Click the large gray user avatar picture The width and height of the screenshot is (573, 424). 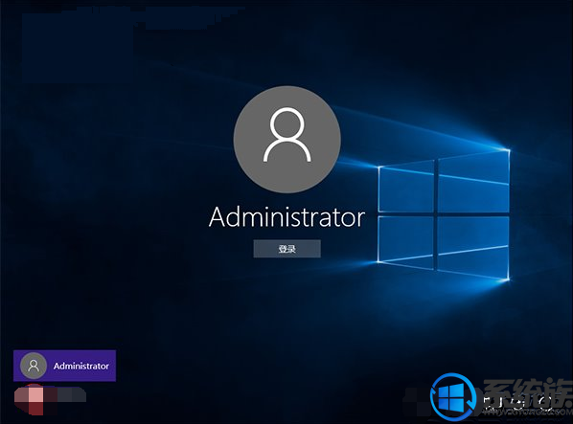(286, 140)
